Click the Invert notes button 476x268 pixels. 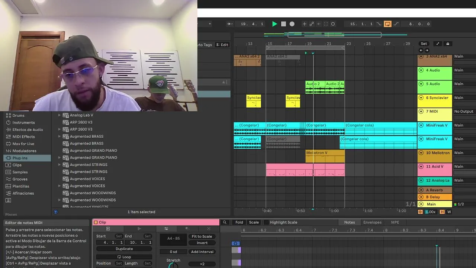click(x=202, y=243)
